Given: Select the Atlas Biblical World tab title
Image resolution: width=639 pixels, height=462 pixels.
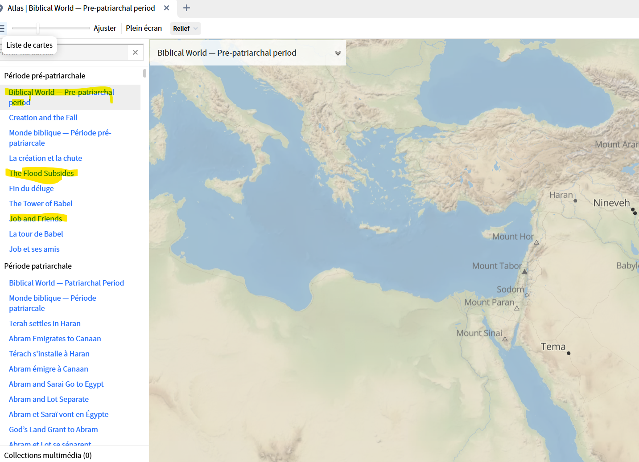Looking at the screenshot, I should click(x=81, y=8).
